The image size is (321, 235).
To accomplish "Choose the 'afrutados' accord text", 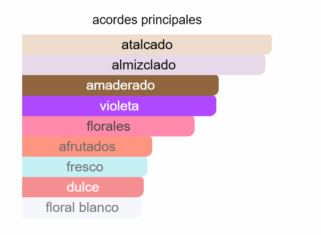I will pos(87,146).
